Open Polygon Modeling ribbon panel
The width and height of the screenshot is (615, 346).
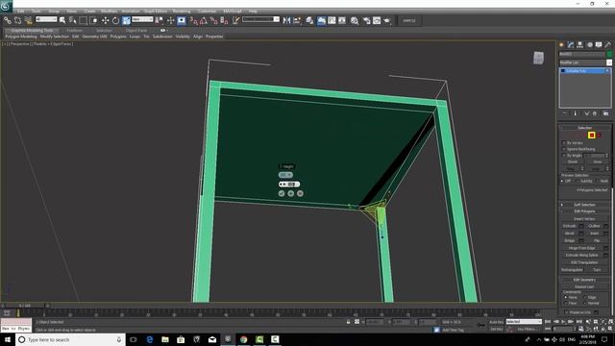[x=21, y=37]
